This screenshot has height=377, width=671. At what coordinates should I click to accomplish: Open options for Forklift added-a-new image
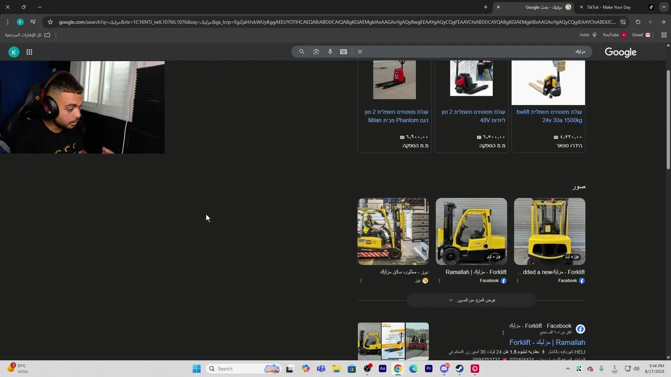[517, 281]
